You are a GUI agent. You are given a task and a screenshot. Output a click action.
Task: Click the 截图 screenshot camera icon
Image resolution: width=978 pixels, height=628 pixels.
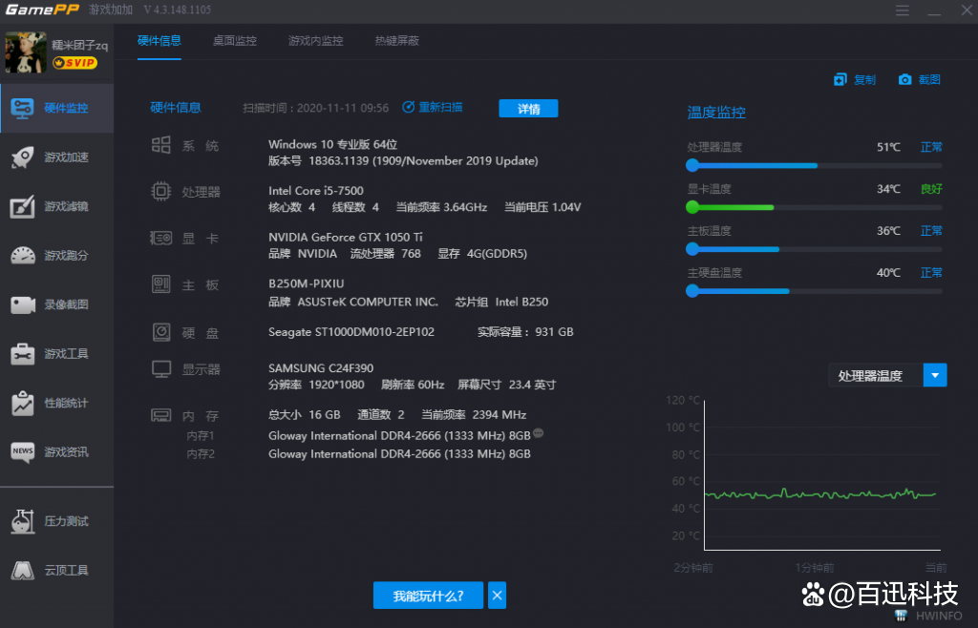click(x=904, y=80)
